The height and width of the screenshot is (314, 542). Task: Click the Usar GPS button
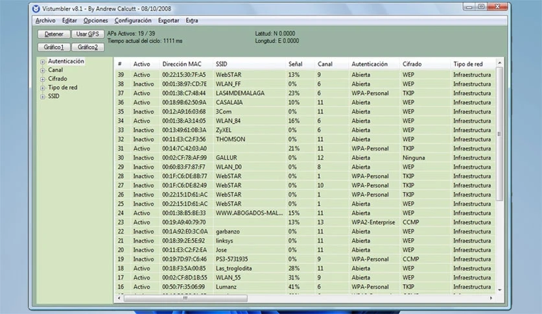[x=88, y=34]
